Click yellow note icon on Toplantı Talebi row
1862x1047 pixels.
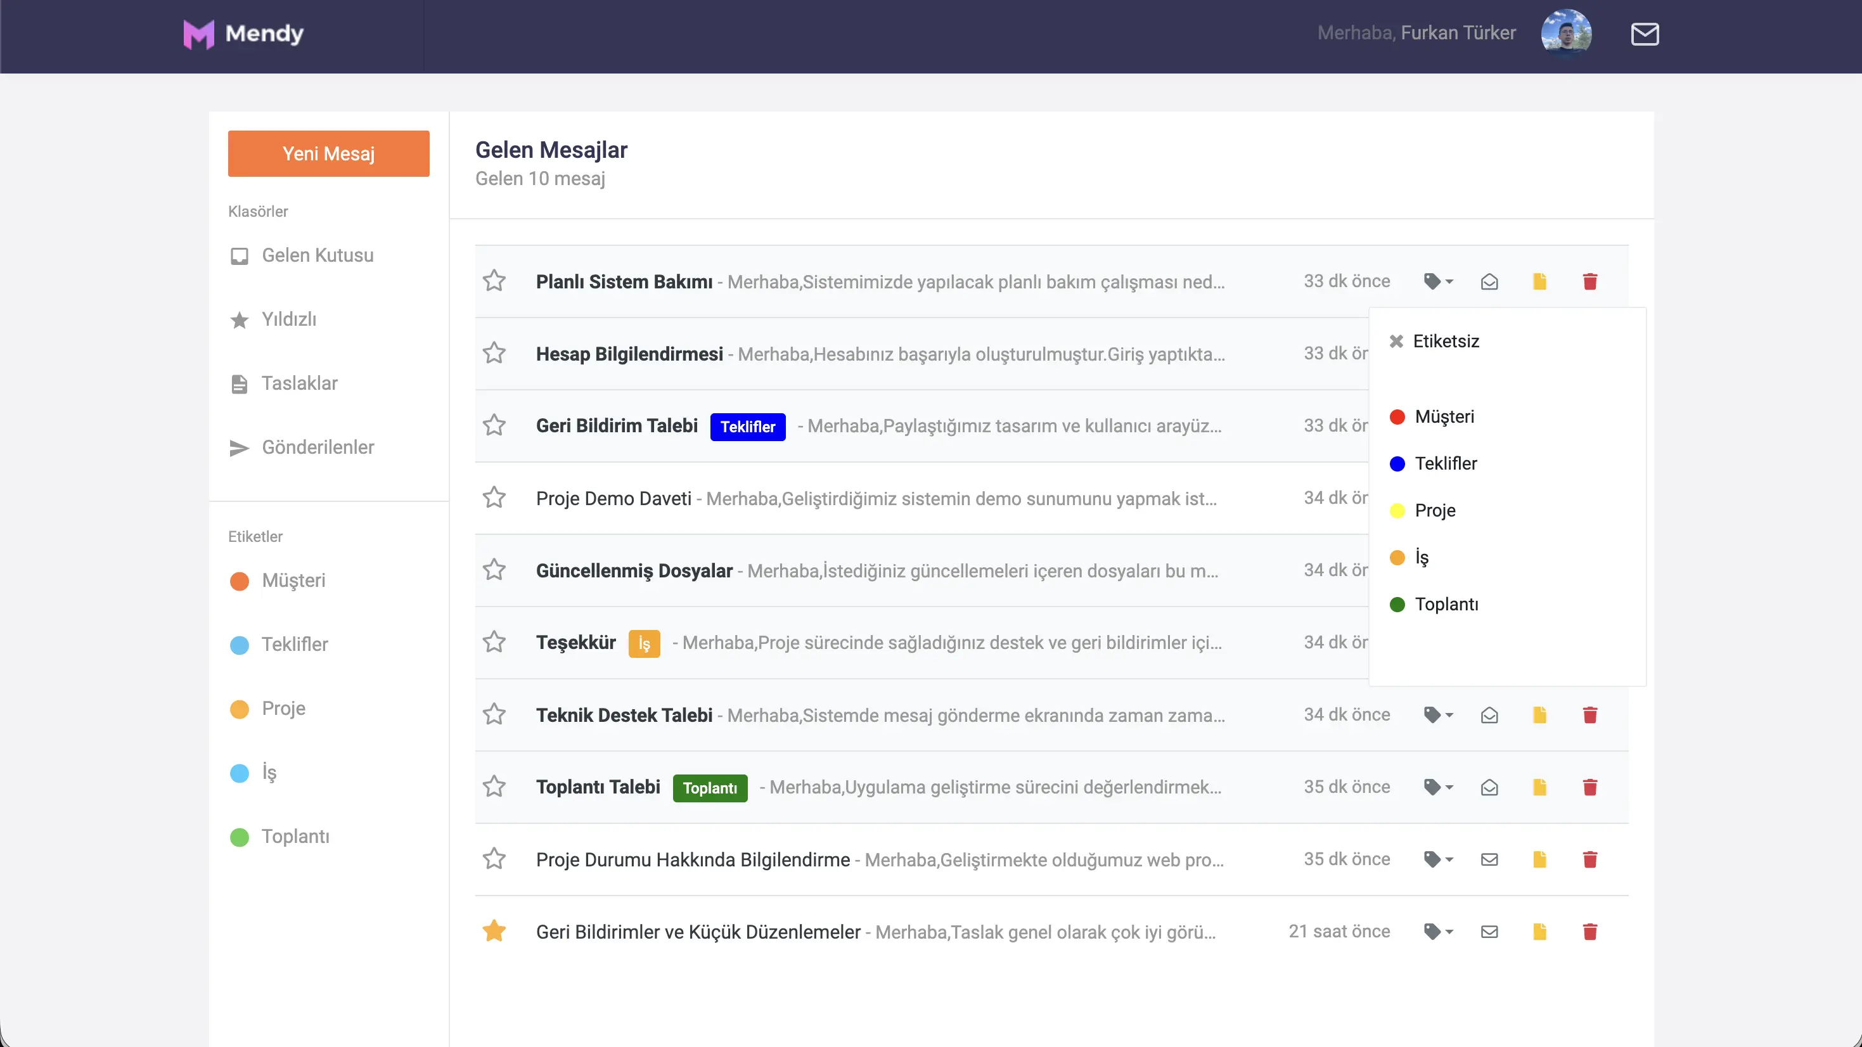1539,787
